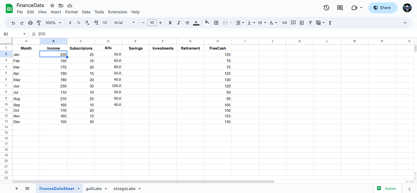The width and height of the screenshot is (417, 193).
Task: Click the Print icon
Action: 30,23
